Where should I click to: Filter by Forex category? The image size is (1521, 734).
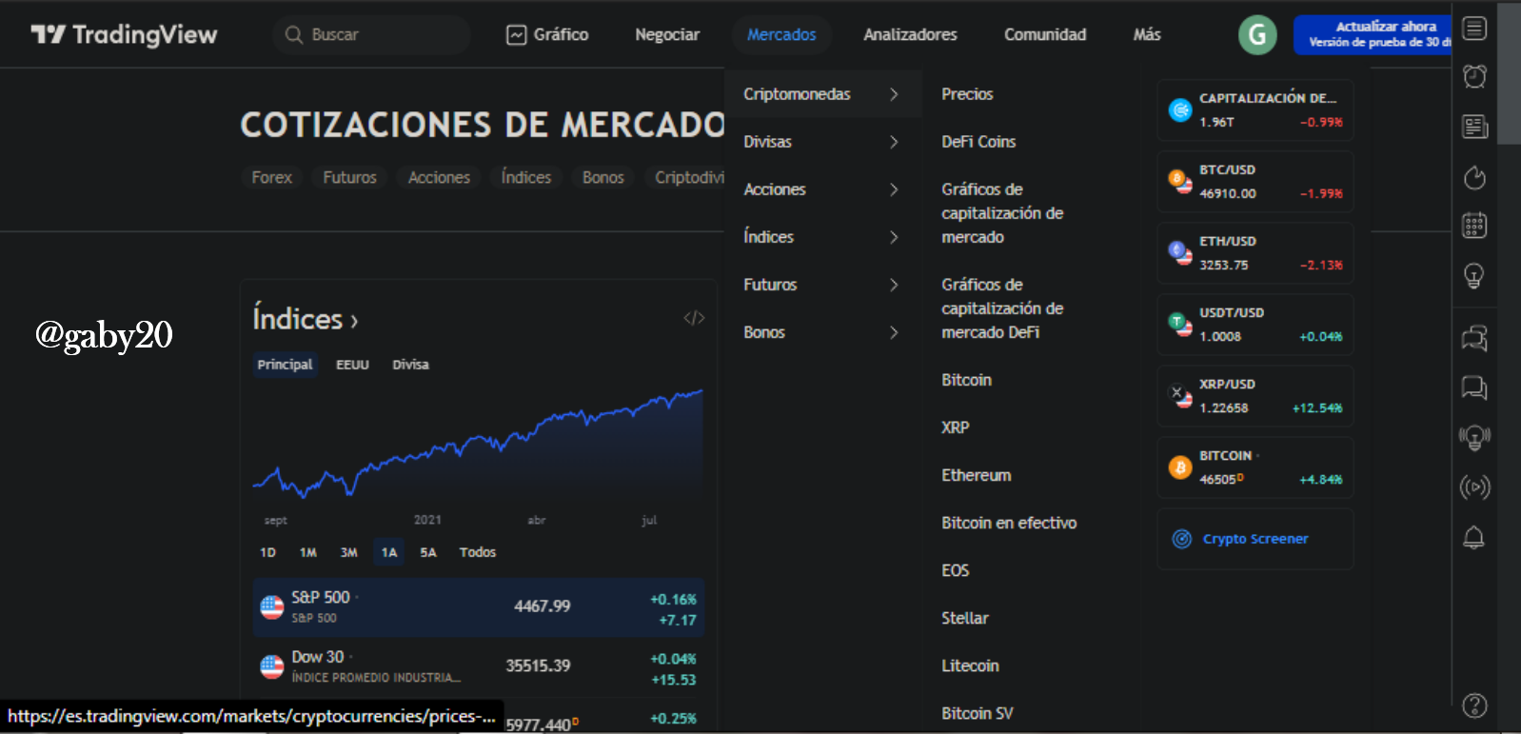271,177
